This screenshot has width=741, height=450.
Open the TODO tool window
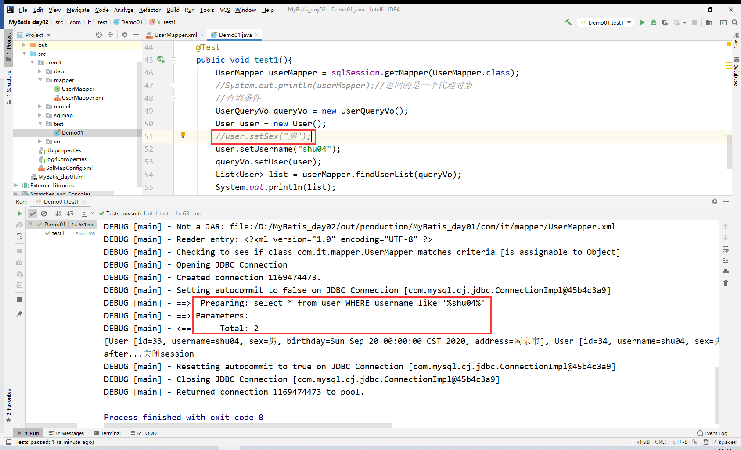coord(144,433)
